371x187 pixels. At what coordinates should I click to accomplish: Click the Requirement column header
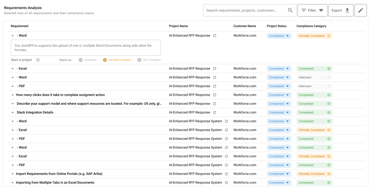coord(20,26)
